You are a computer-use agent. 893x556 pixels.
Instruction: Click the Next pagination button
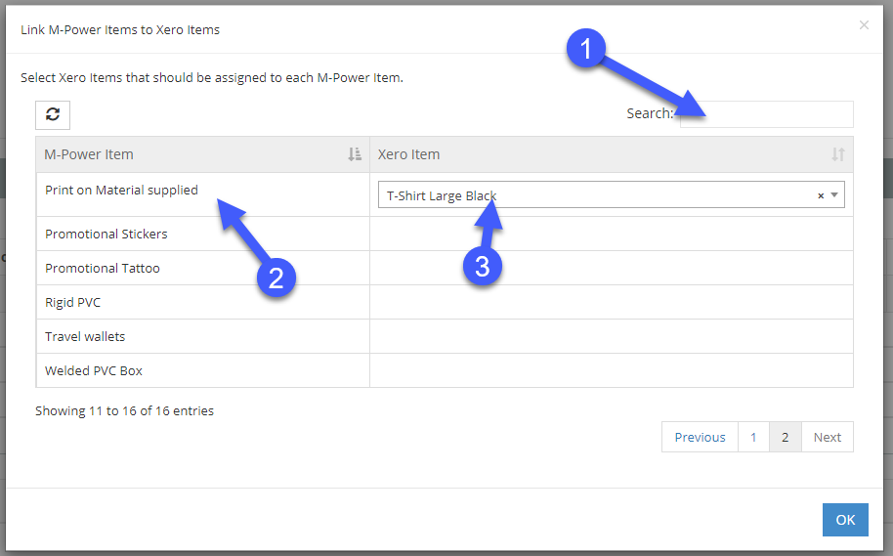827,437
